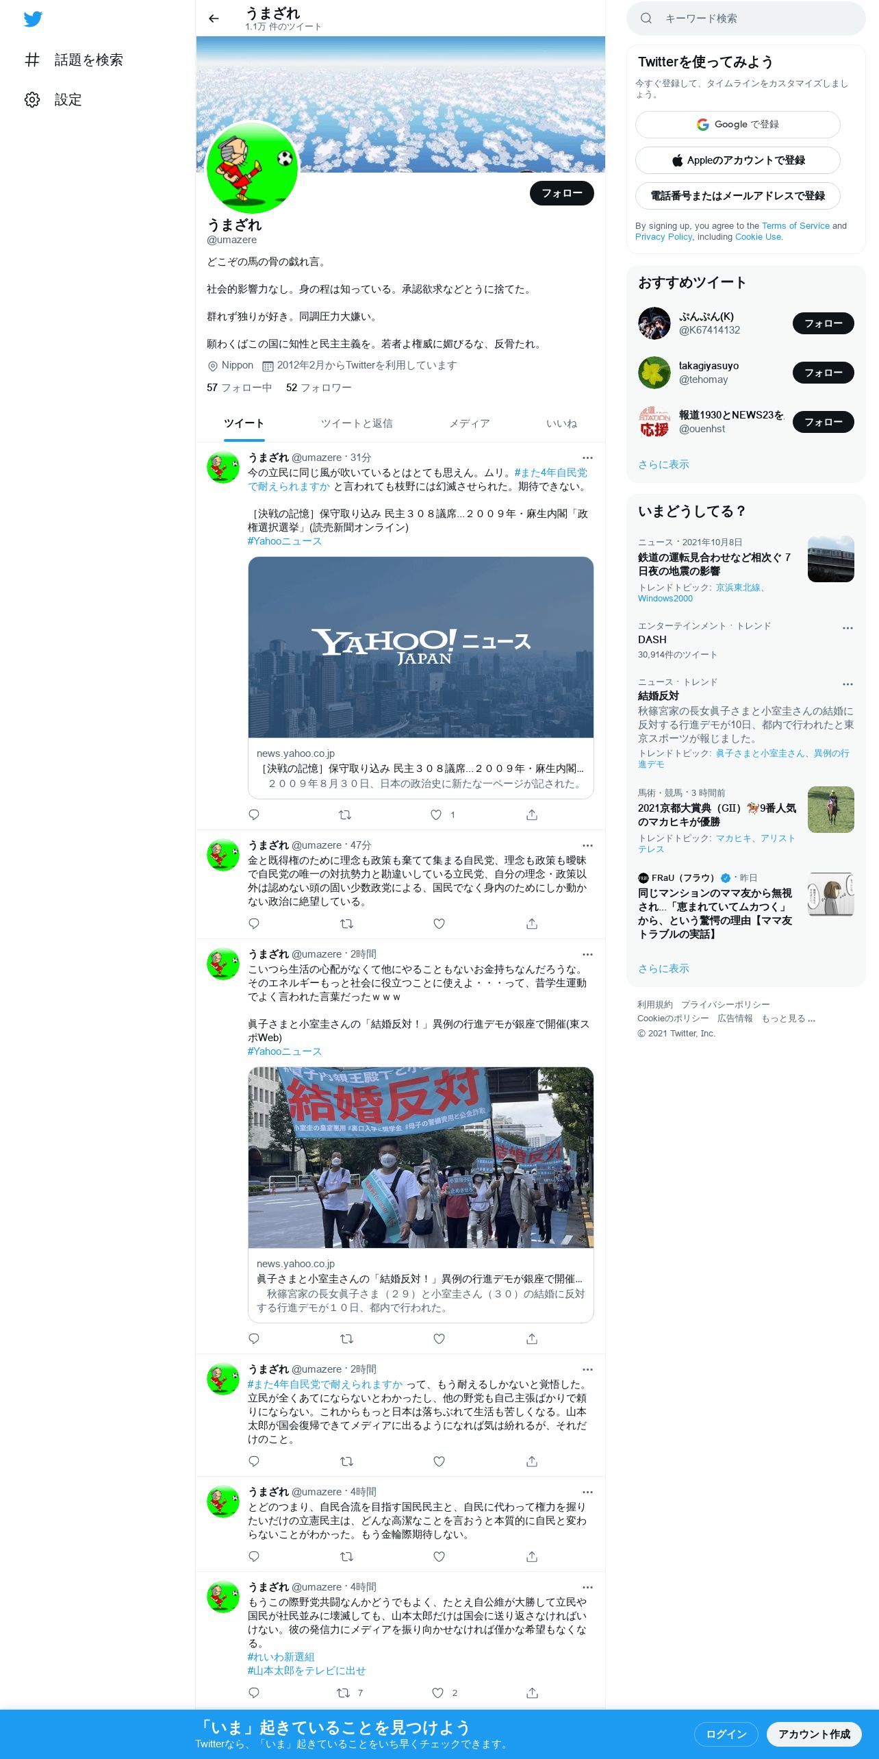This screenshot has height=1759, width=879.
Task: Open more menu on 野党共闘 tweet
Action: pos(587,1587)
